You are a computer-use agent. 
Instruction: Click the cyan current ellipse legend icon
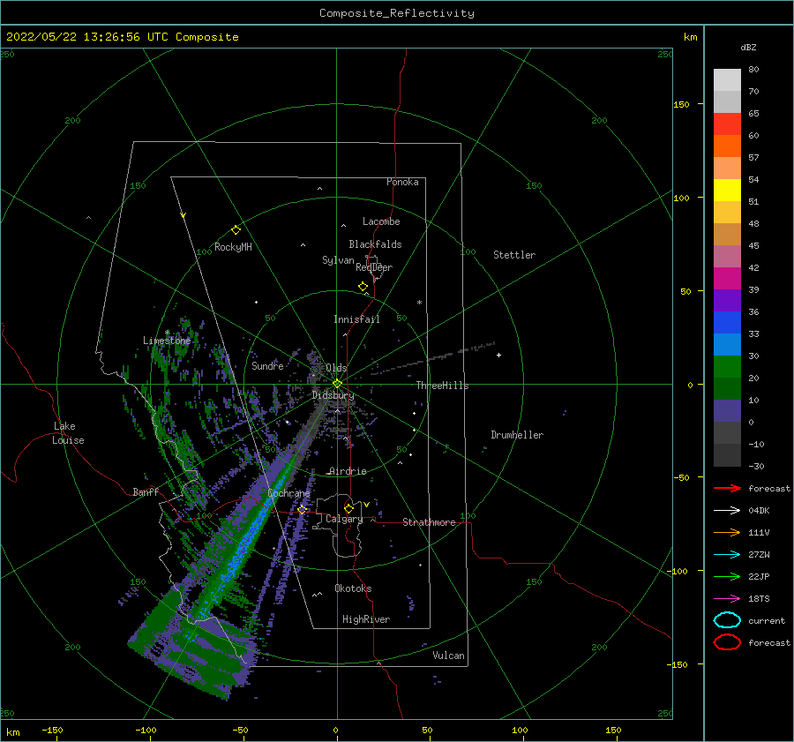pyautogui.click(x=727, y=620)
